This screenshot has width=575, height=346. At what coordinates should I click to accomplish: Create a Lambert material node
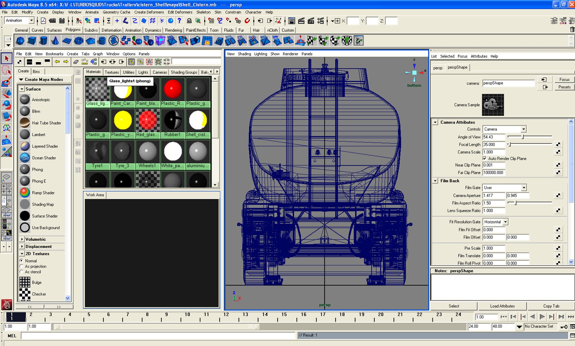(39, 135)
